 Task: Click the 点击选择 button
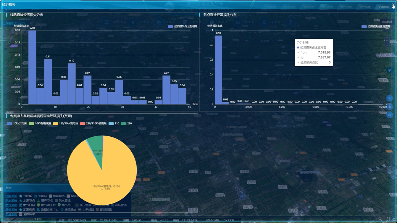[x=387, y=22]
